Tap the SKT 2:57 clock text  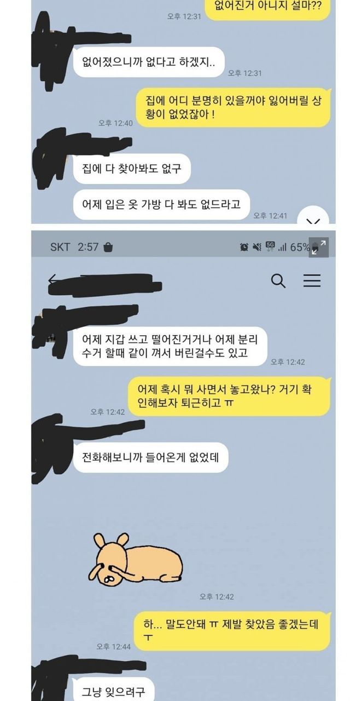[74, 247]
